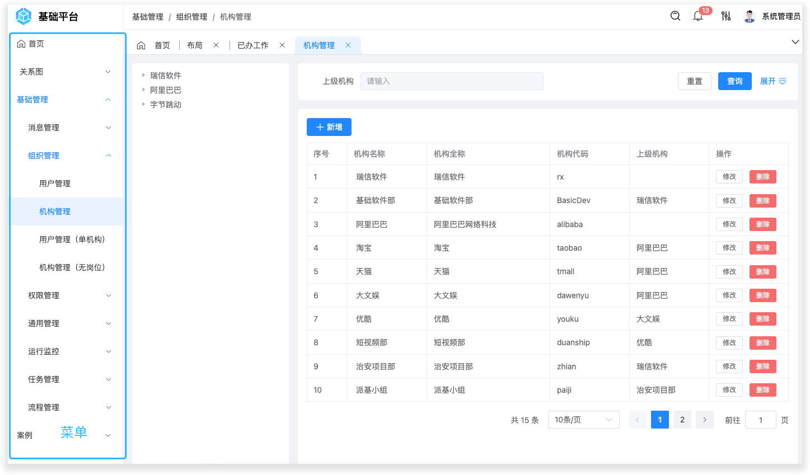
Task: Click the home icon in tab bar
Action: click(141, 45)
